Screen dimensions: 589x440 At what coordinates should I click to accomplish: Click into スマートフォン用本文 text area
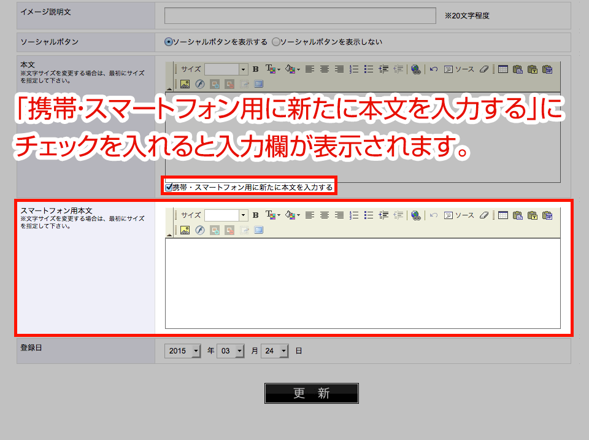[x=363, y=284]
